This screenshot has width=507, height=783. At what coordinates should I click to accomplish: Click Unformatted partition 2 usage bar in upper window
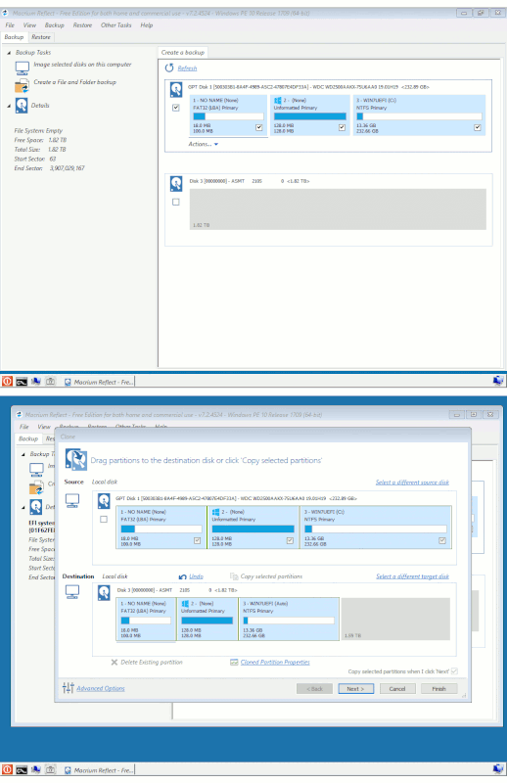pyautogui.click(x=309, y=116)
